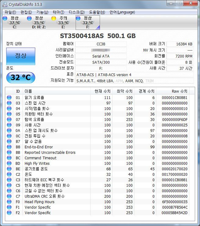Click status orb for attribute 03 스핀 업 시간
Viewport: 200px width, 226px height.
pyautogui.click(x=9, y=103)
